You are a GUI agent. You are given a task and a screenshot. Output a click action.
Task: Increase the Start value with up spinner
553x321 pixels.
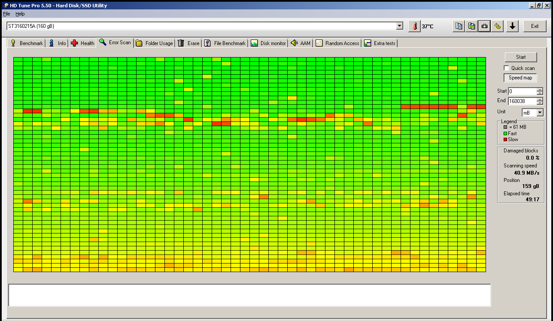540,90
